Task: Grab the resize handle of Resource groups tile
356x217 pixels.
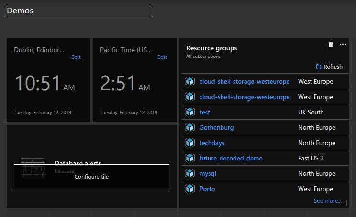Action: click(x=344, y=204)
